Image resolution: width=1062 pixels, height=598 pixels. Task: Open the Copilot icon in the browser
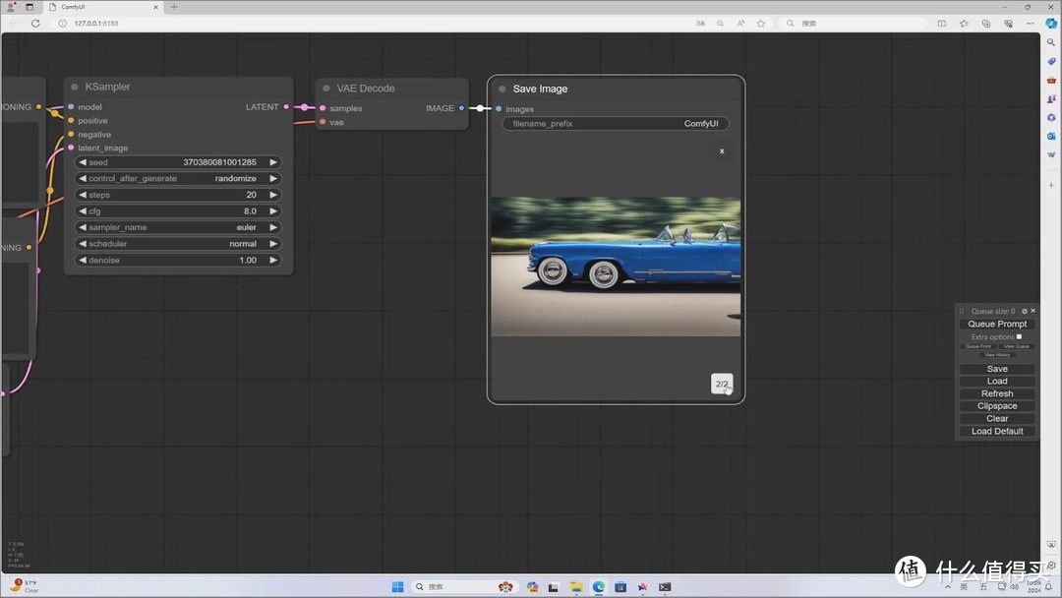(x=1051, y=23)
